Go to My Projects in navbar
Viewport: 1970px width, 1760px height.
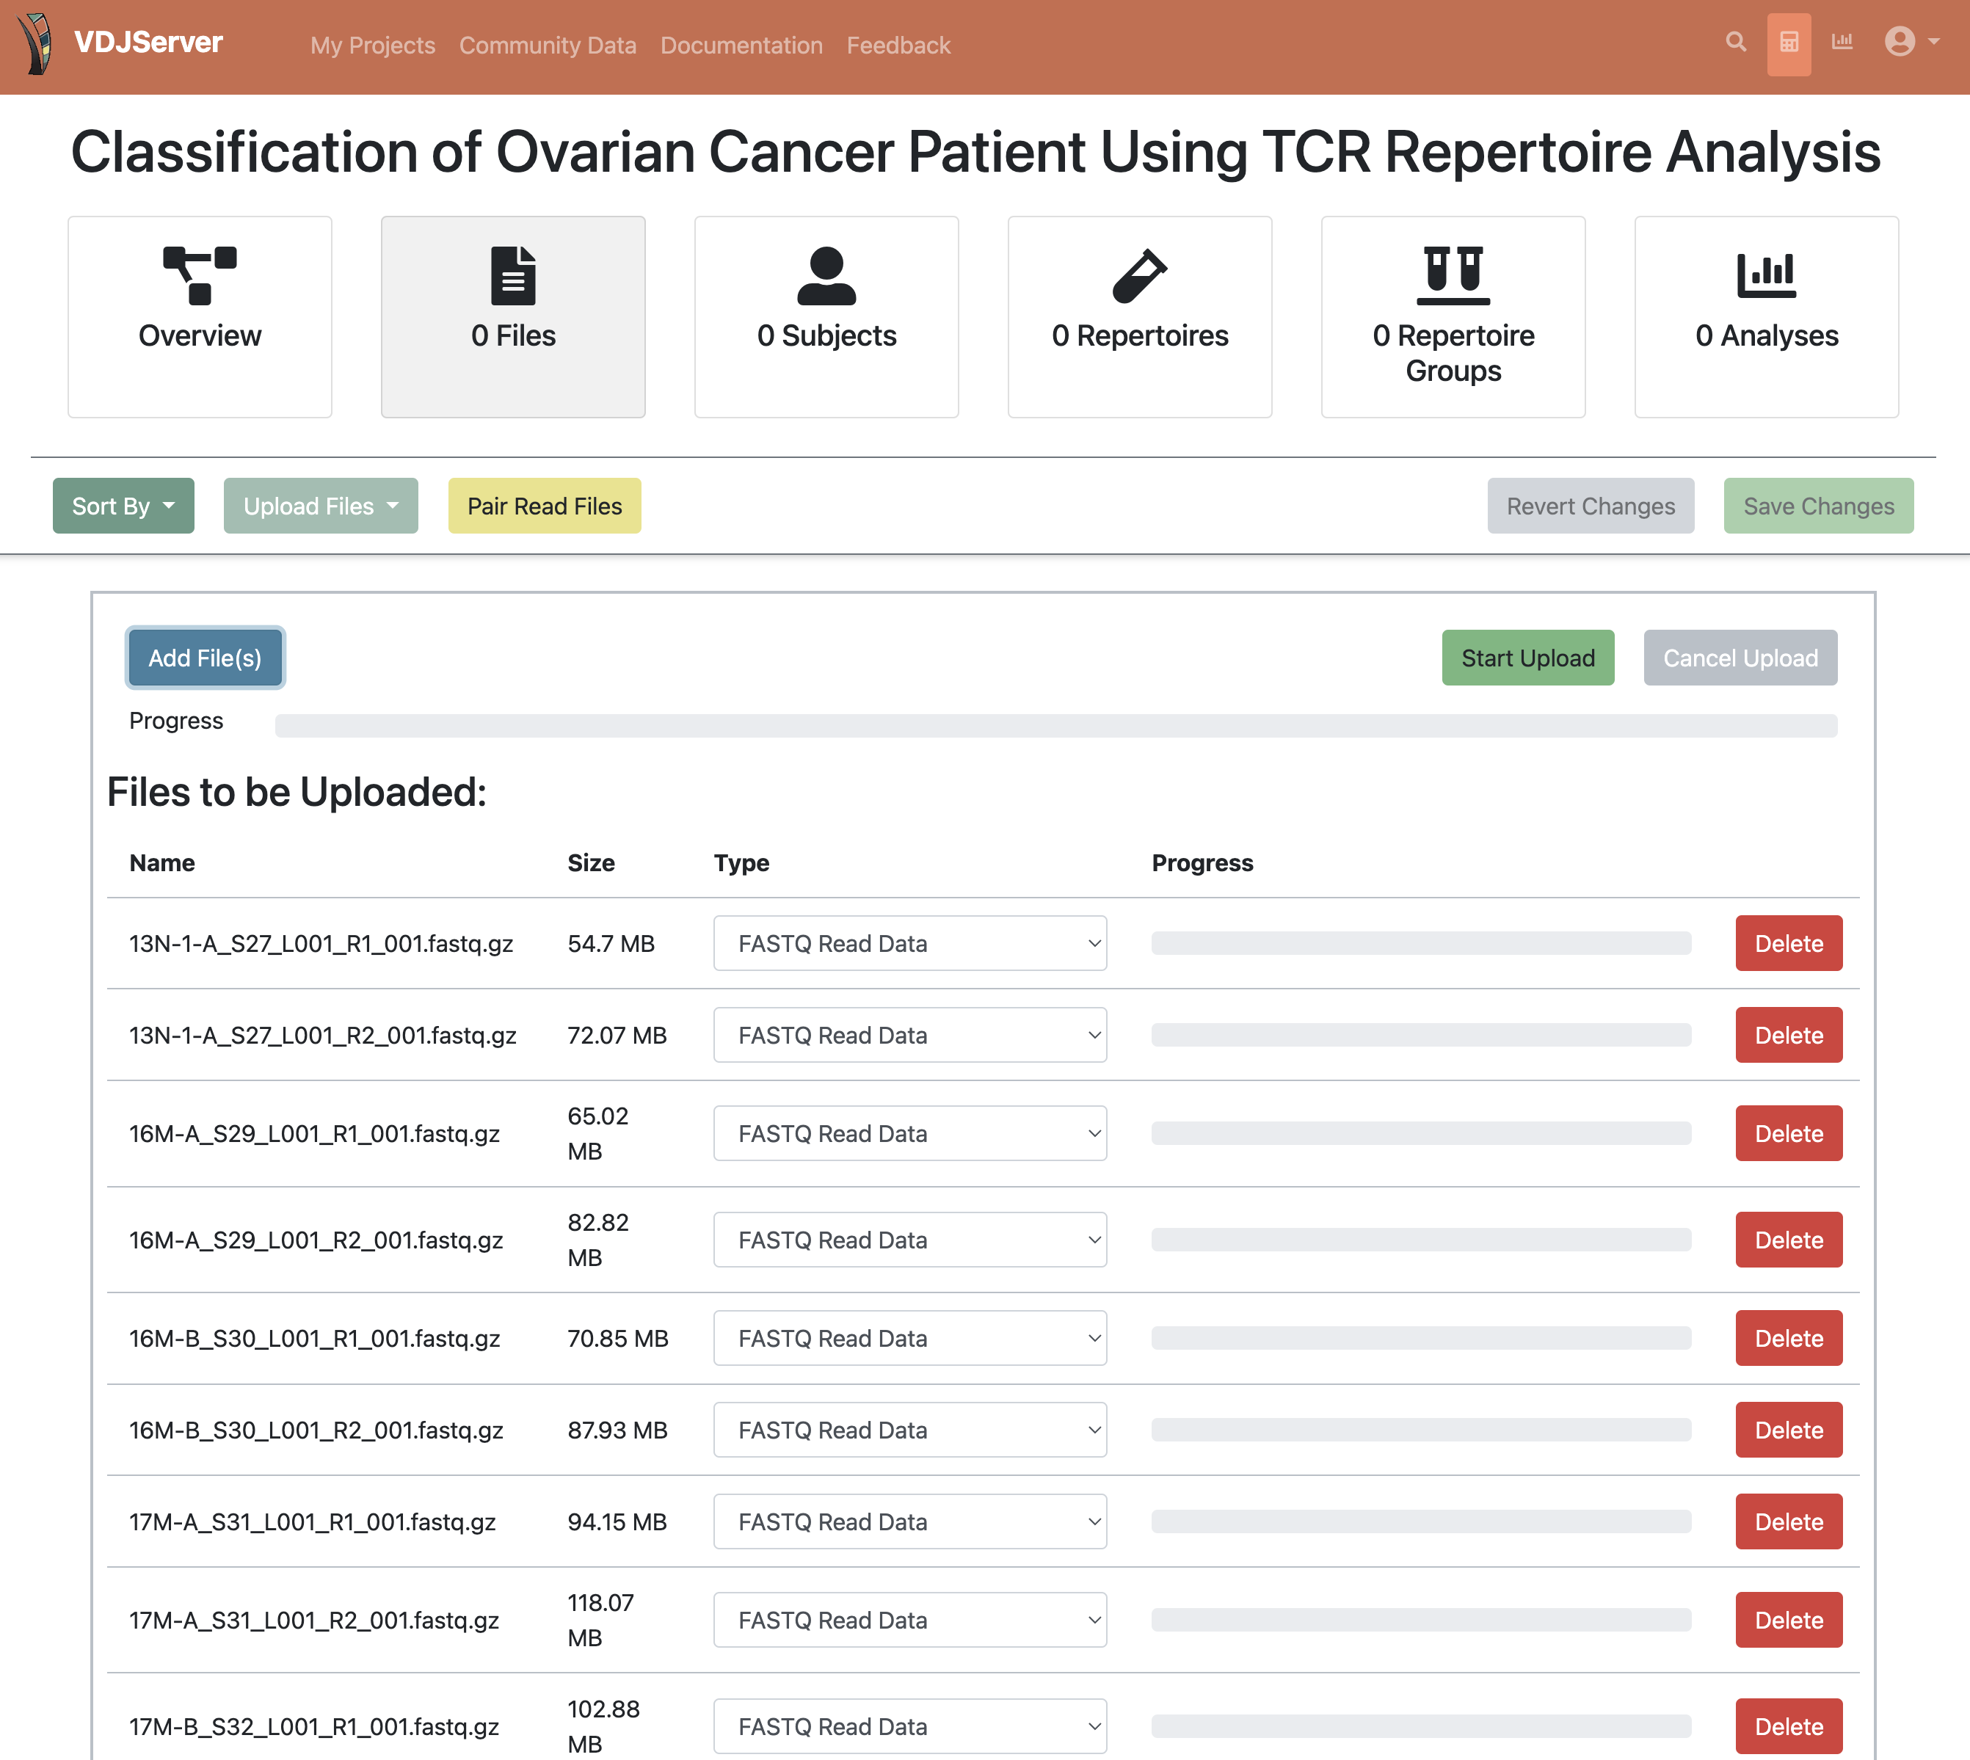click(x=372, y=46)
